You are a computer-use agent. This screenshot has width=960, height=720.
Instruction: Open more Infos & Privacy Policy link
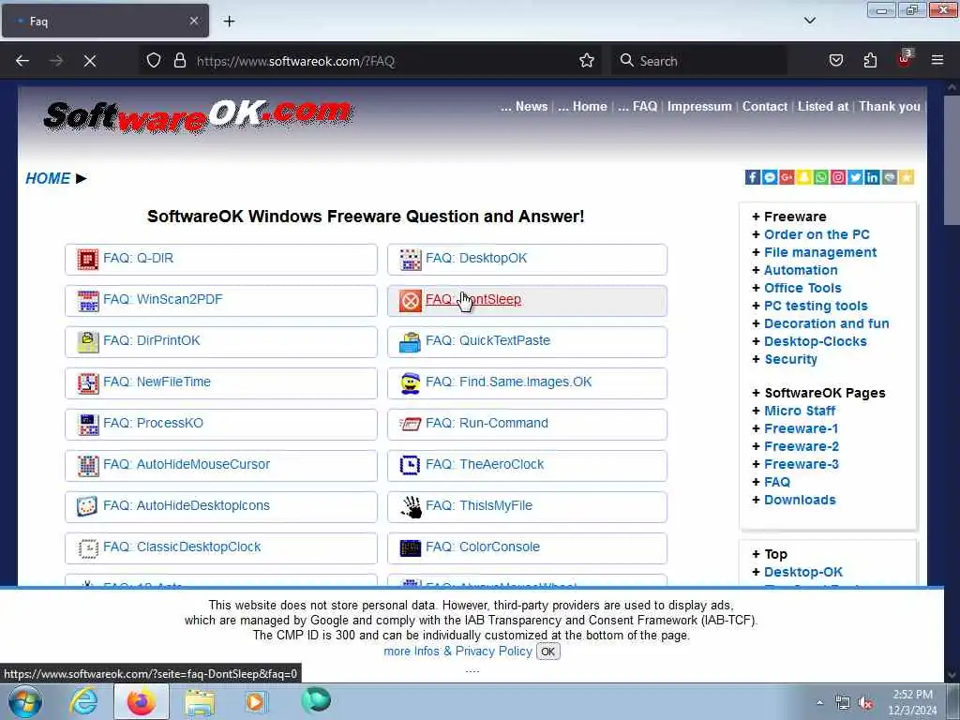point(457,652)
